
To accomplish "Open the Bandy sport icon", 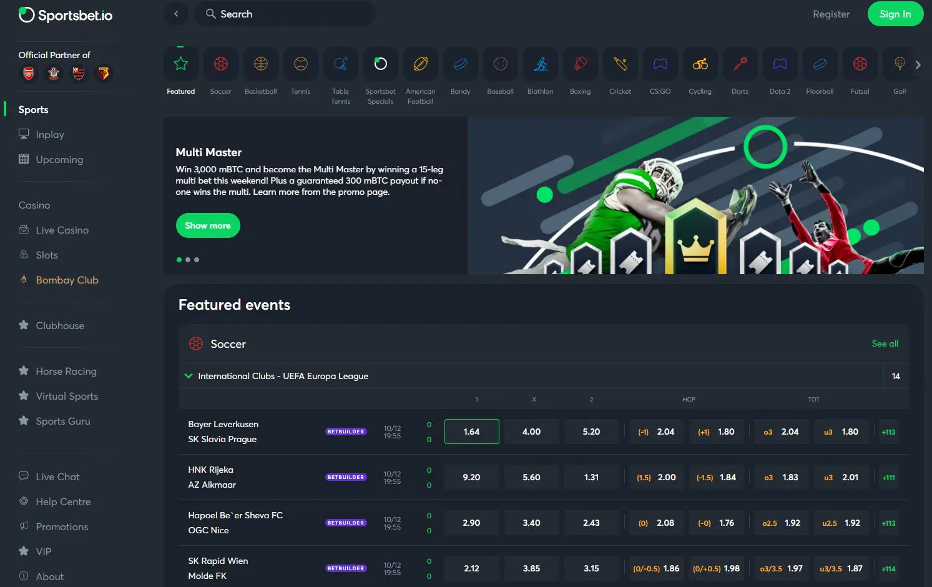I will (460, 64).
